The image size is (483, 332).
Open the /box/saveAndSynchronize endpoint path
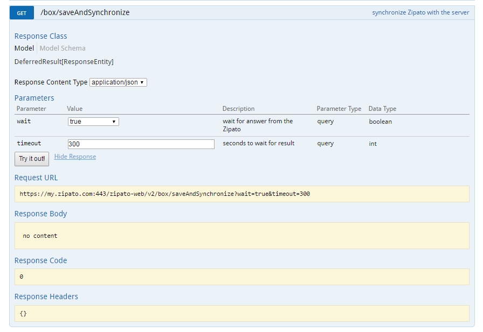(85, 12)
